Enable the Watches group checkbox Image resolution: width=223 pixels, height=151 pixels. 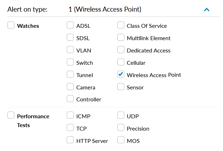pyautogui.click(x=11, y=25)
